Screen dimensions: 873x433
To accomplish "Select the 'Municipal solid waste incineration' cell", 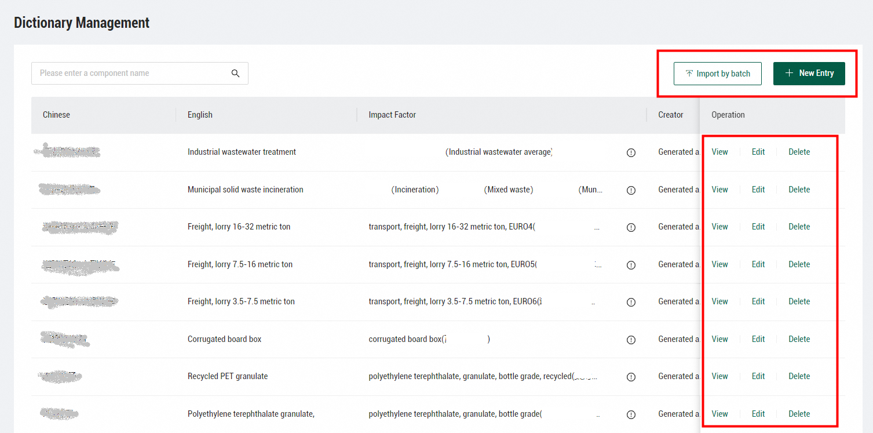I will 246,190.
